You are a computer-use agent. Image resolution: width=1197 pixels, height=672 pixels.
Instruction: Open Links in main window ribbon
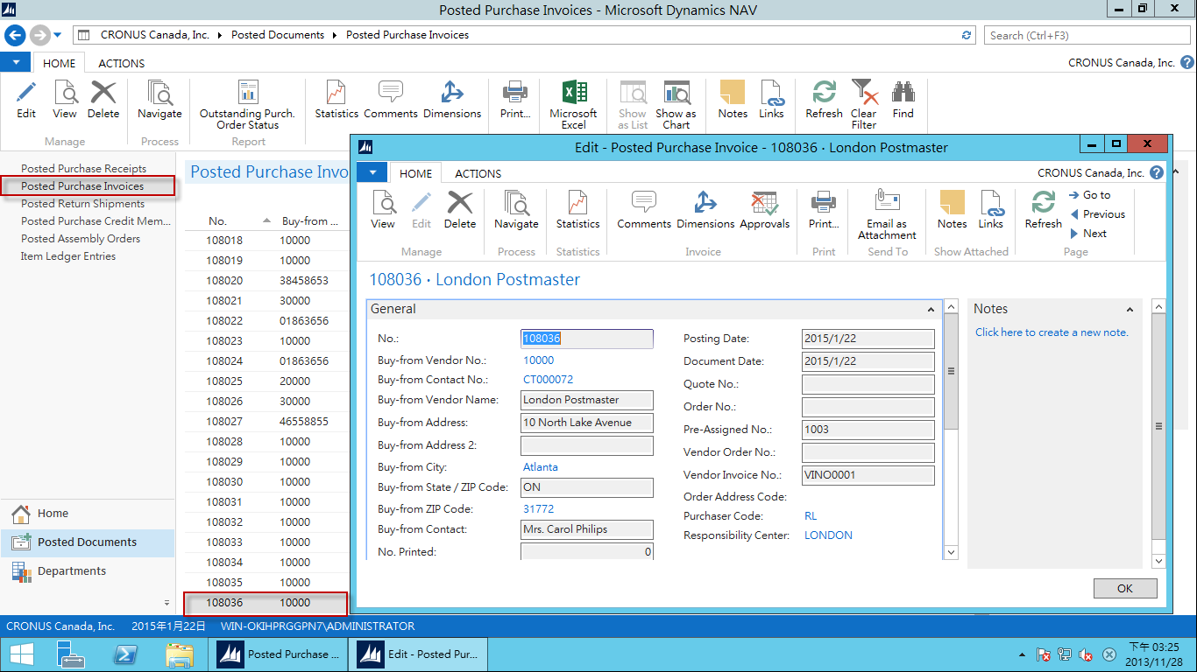(x=772, y=100)
